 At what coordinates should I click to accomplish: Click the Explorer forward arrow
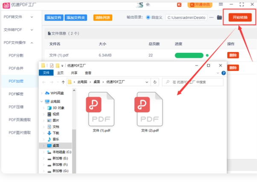coord(52,82)
